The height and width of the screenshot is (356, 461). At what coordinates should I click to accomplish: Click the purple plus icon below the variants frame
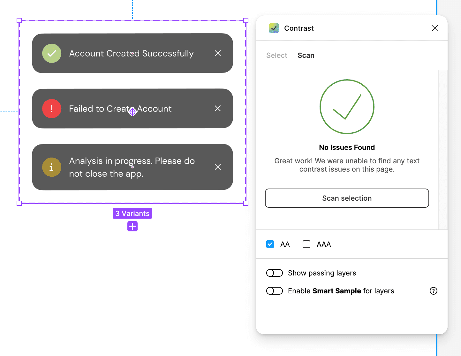(132, 226)
